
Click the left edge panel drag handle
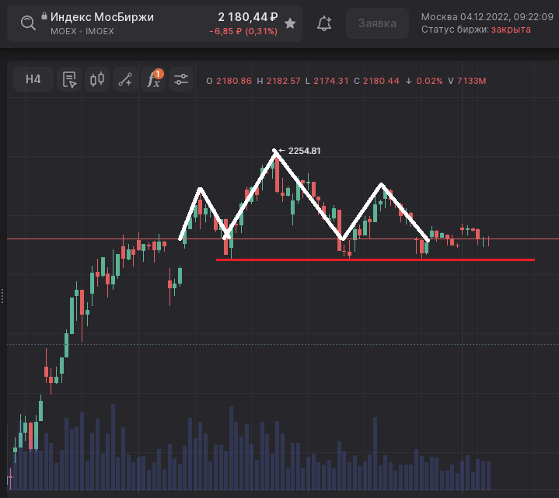2,295
